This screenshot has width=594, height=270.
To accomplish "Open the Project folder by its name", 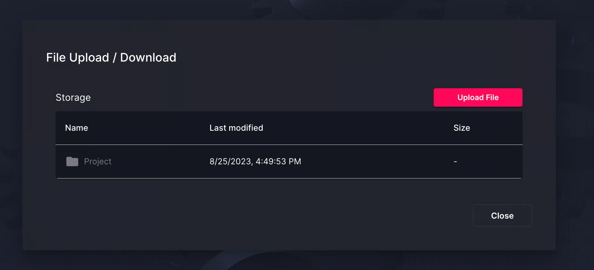I will click(98, 161).
